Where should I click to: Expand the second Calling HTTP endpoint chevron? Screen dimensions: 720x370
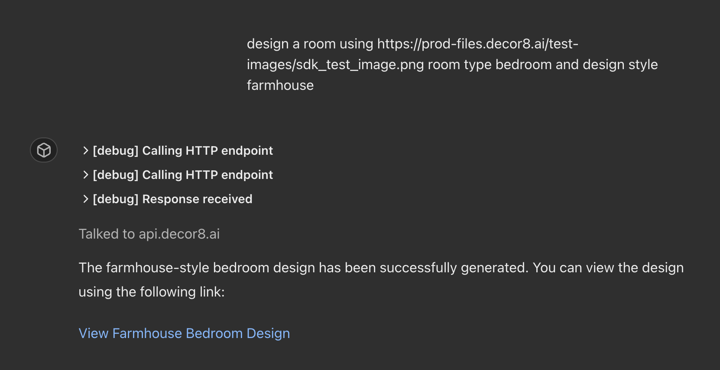85,175
